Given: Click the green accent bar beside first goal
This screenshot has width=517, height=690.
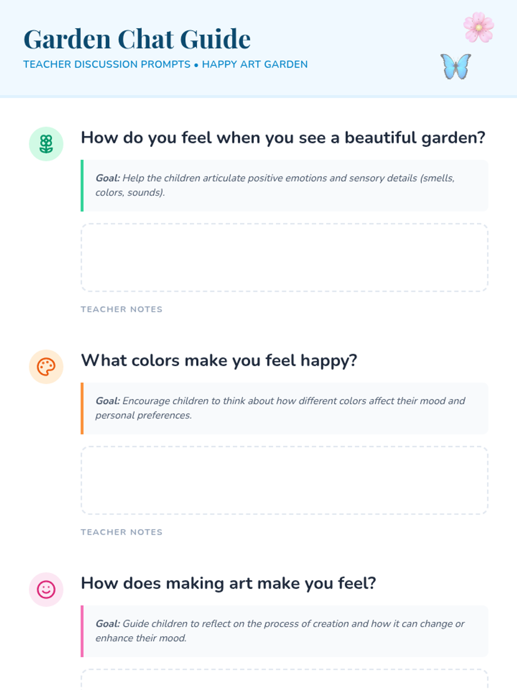Looking at the screenshot, I should click(82, 185).
